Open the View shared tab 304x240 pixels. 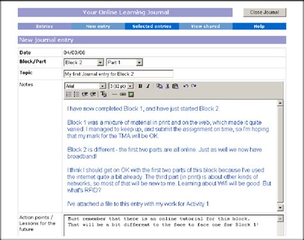click(206, 26)
